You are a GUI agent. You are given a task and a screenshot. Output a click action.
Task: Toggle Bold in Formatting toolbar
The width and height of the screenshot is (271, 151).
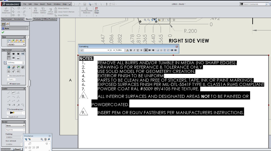pyautogui.click(x=131, y=50)
